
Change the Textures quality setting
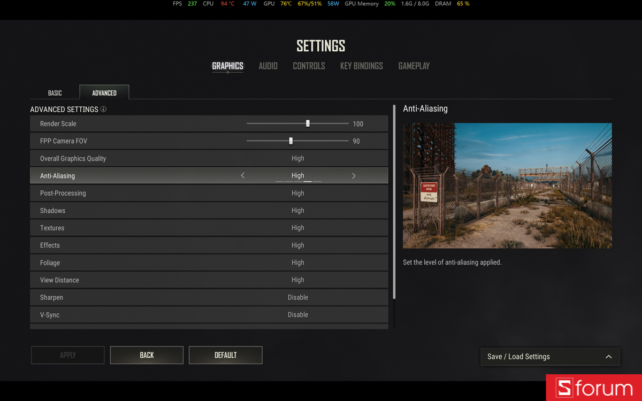coord(209,228)
